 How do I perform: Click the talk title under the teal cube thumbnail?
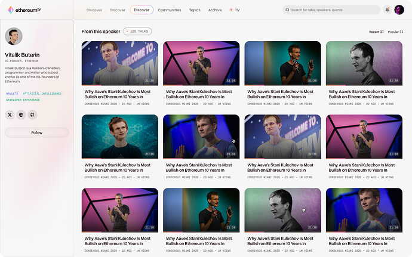pyautogui.click(x=118, y=168)
